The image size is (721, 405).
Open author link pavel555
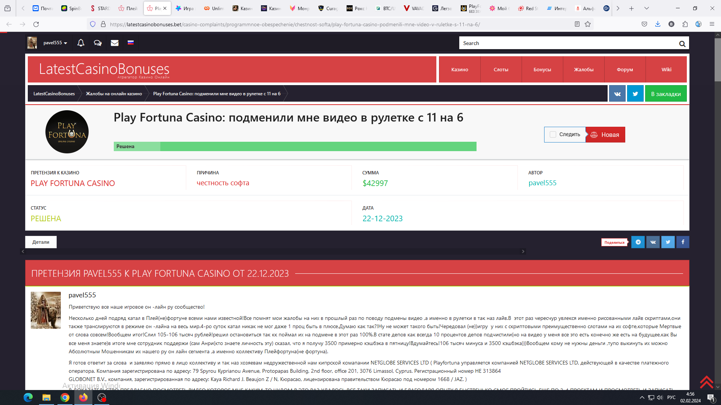[x=542, y=183]
